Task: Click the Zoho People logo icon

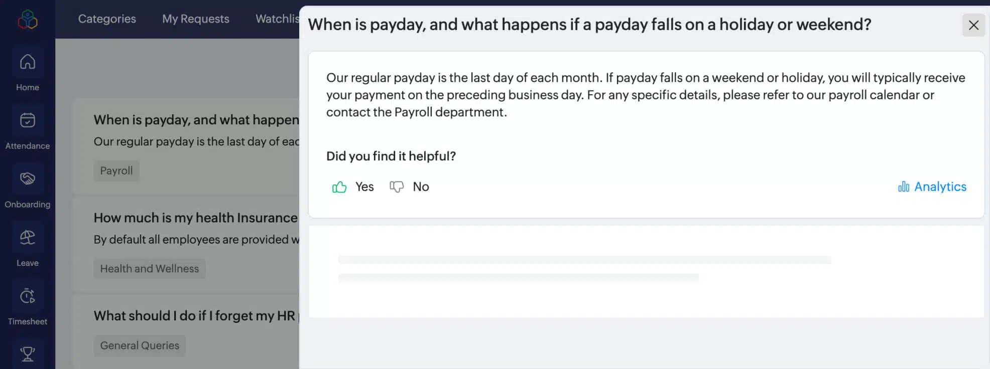Action: [28, 20]
